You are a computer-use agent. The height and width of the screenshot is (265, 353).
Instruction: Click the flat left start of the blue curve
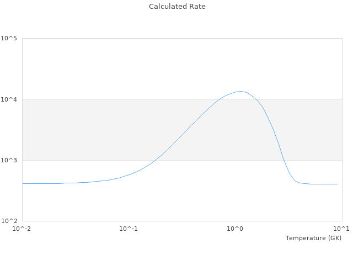pos(23,183)
